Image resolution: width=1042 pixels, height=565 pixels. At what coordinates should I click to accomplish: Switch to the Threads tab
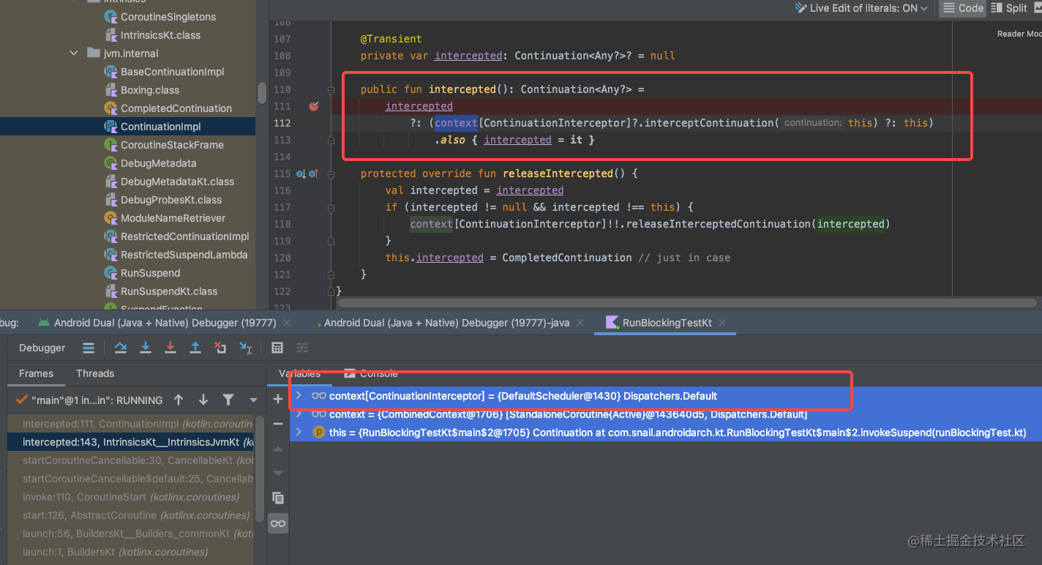coord(95,373)
